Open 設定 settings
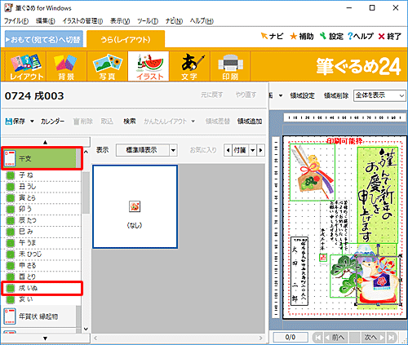 pyautogui.click(x=331, y=36)
